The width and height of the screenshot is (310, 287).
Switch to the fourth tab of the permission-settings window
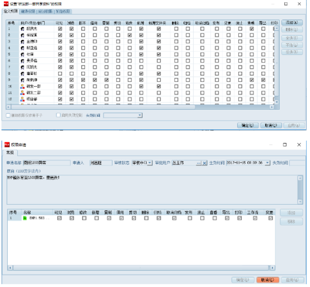(x=63, y=11)
